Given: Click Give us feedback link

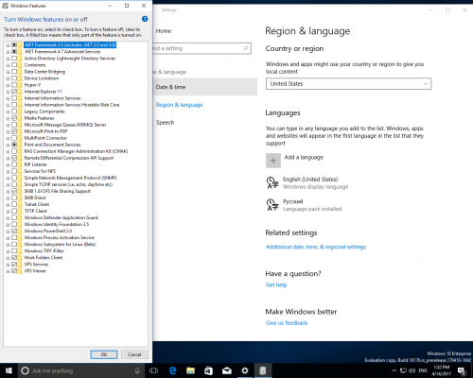Looking at the screenshot, I should click(287, 323).
